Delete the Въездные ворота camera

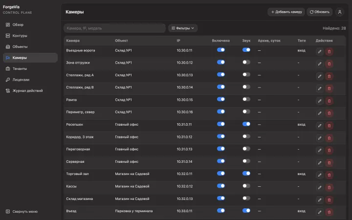coord(329,52)
